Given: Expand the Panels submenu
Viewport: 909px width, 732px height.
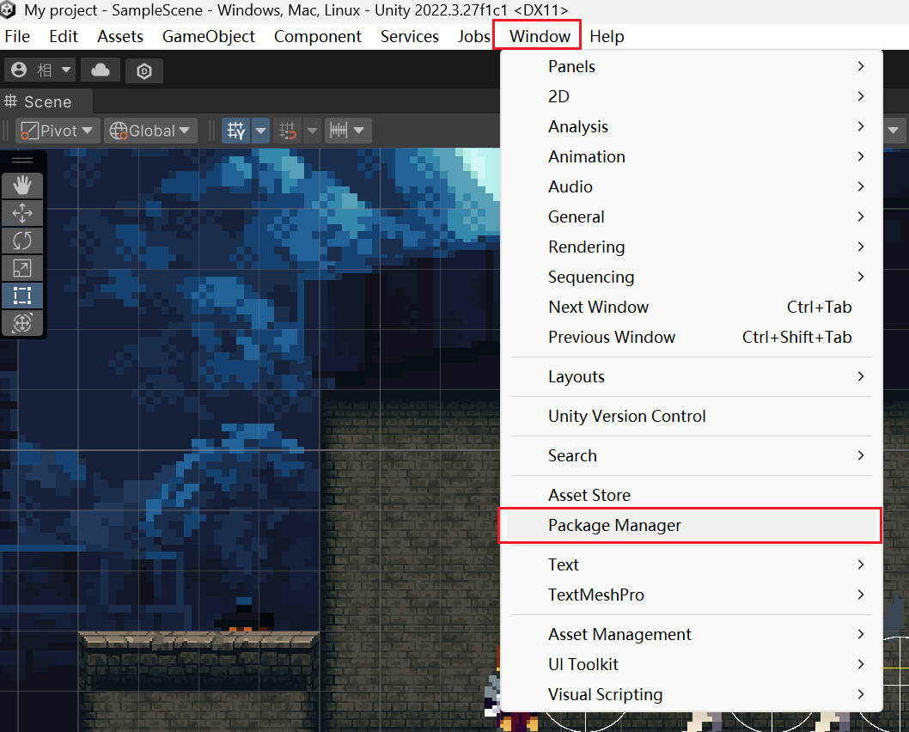Looking at the screenshot, I should [x=691, y=66].
